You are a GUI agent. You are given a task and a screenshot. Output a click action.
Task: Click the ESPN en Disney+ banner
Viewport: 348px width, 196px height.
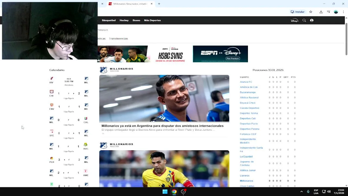click(x=220, y=54)
